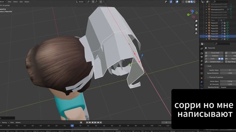The width and height of the screenshot is (236, 132).
Task: Open the Add menu
Action: [21, 2]
